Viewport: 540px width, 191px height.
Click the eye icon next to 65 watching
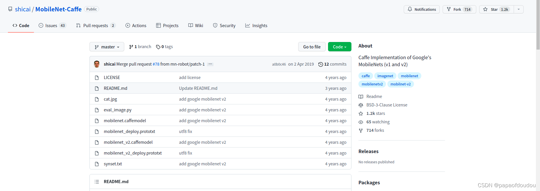(x=361, y=122)
